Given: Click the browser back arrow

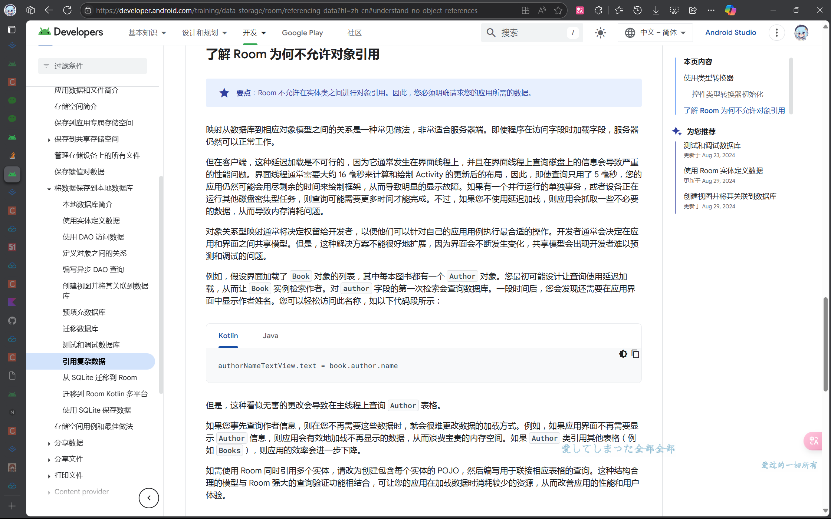Looking at the screenshot, I should 49,10.
